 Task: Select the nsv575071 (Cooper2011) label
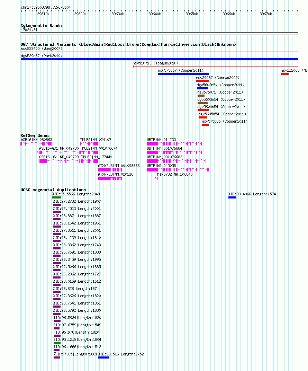click(x=220, y=92)
